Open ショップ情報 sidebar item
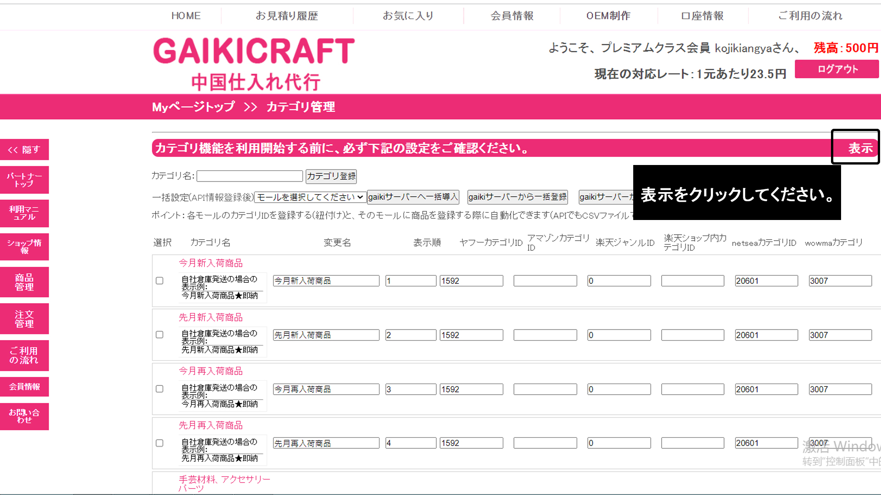 click(24, 247)
